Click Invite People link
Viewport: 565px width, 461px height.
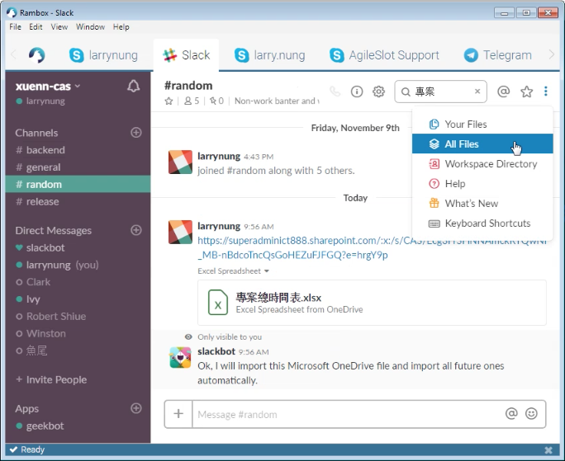[51, 379]
